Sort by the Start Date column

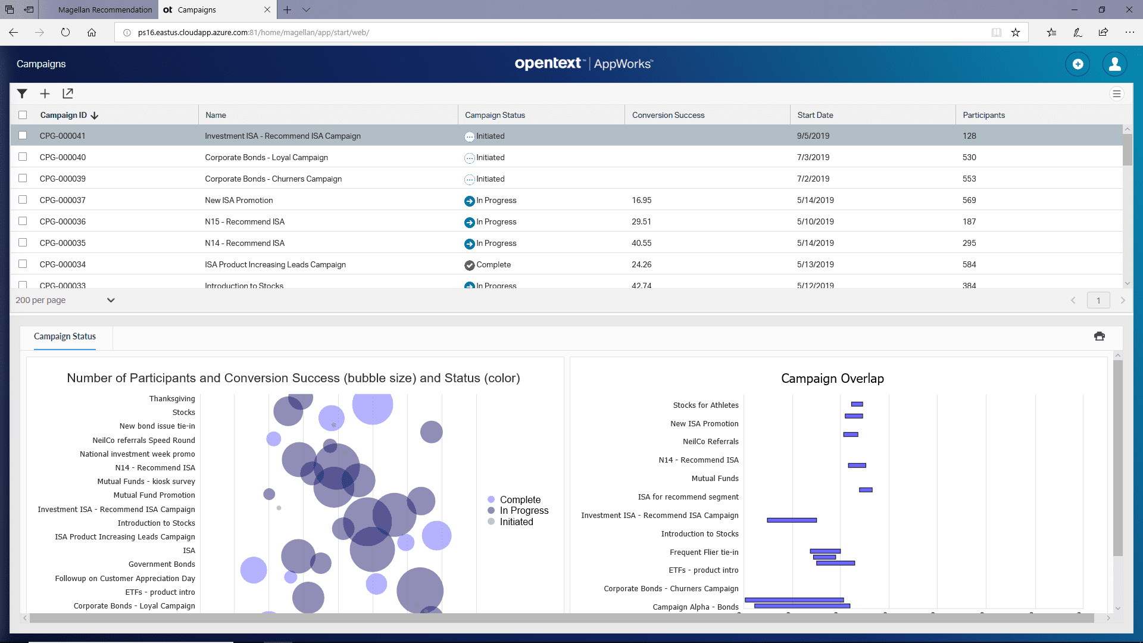(815, 115)
